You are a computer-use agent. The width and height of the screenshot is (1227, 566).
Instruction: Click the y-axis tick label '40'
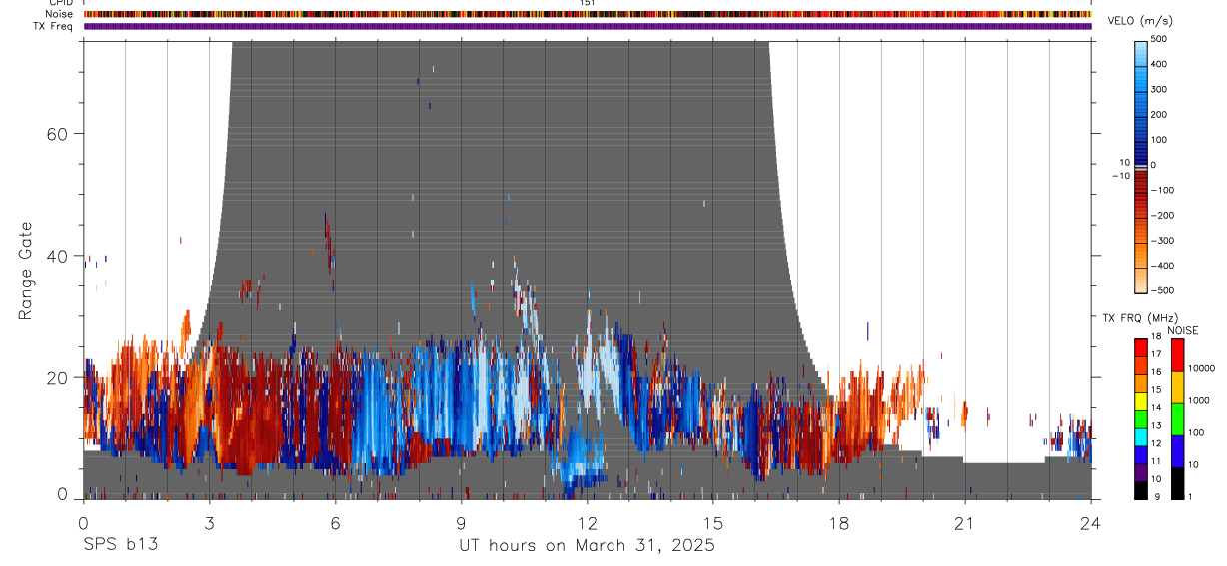(x=59, y=256)
